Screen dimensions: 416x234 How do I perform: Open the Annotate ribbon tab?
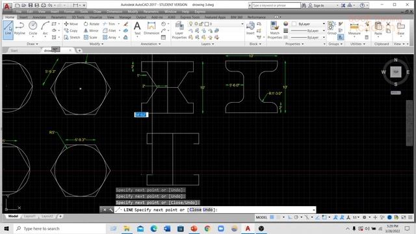(39, 17)
